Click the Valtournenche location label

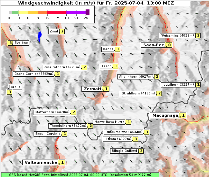(41, 162)
